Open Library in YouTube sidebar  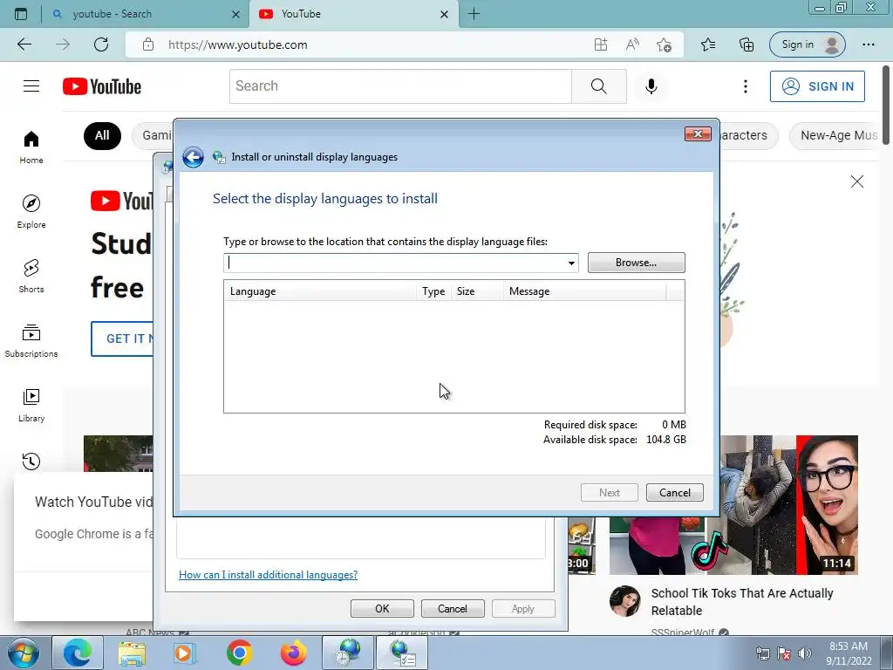tap(31, 405)
